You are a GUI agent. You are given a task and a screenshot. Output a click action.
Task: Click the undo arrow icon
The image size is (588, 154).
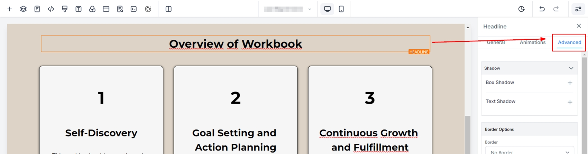click(542, 9)
